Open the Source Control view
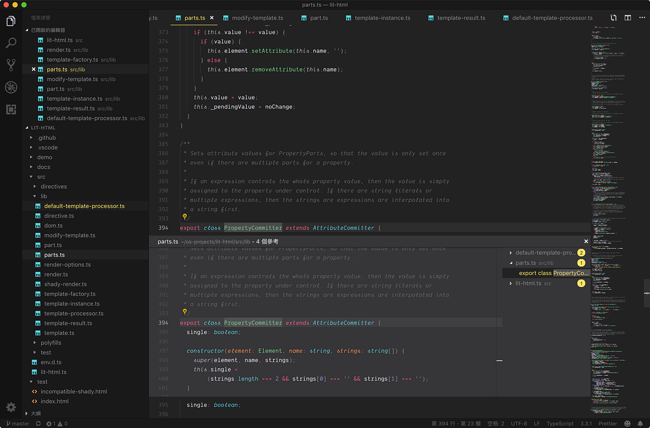The height and width of the screenshot is (428, 650). [11, 65]
